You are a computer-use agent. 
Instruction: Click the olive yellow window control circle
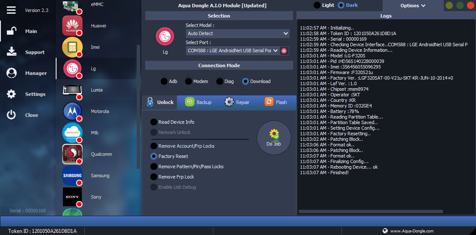449,6
